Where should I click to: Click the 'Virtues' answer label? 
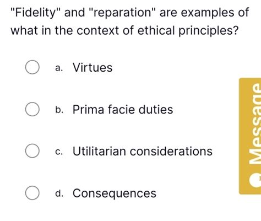93,67
